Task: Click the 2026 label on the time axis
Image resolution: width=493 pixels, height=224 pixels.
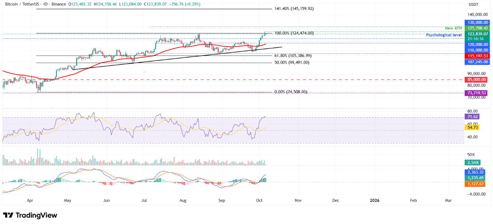Action: (x=375, y=200)
